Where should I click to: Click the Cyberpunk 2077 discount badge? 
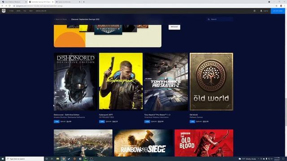pyautogui.click(x=102, y=121)
